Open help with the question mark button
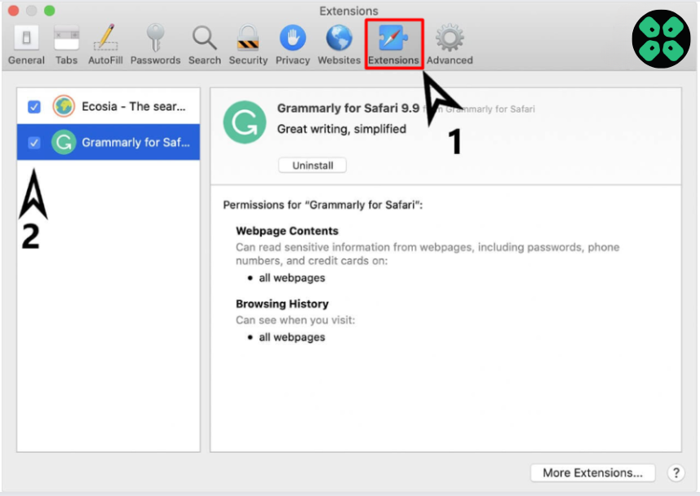 (x=676, y=472)
